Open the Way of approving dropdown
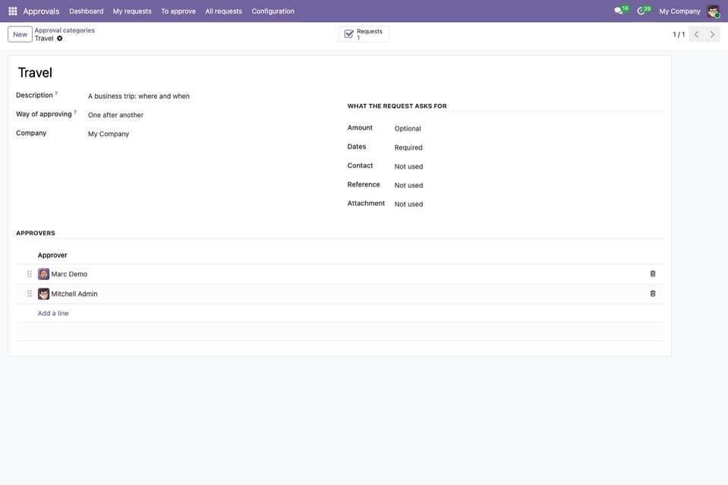 pyautogui.click(x=209, y=115)
